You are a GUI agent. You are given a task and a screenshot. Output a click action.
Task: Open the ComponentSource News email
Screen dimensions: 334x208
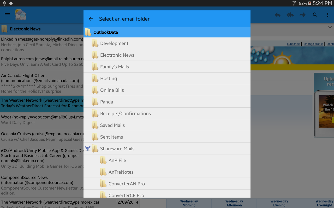point(42,185)
